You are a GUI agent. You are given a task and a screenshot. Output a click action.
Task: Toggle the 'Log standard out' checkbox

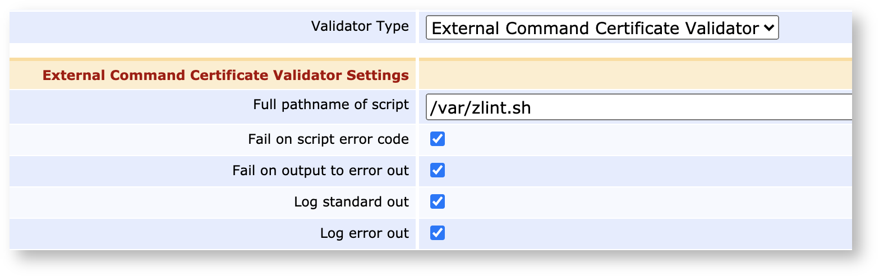point(438,202)
